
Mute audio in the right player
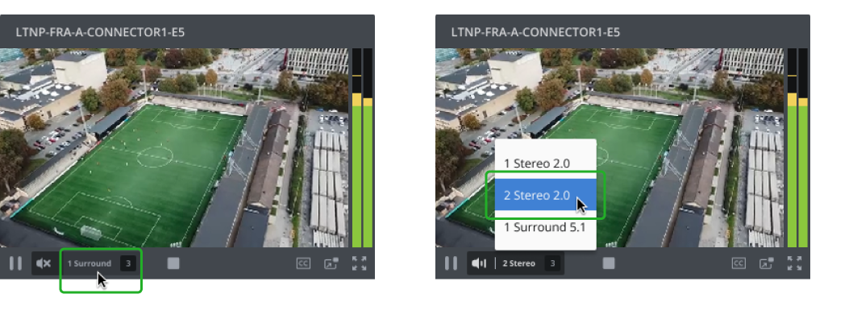479,263
